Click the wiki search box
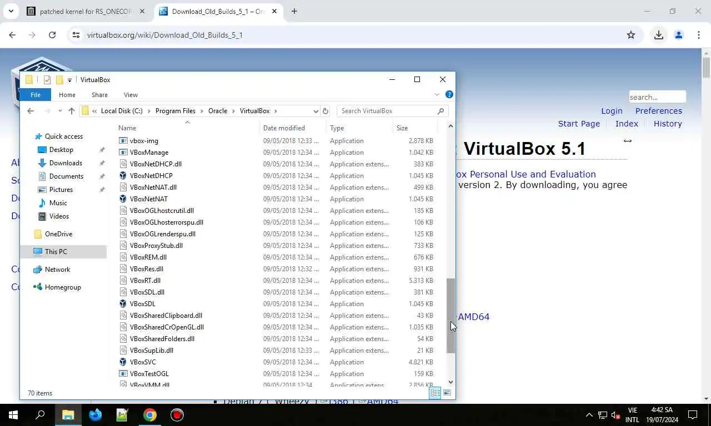This screenshot has height=426, width=711. (x=657, y=97)
